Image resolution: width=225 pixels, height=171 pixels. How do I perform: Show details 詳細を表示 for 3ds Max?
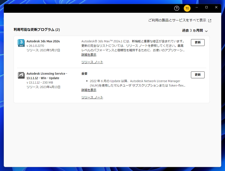tap(89, 55)
